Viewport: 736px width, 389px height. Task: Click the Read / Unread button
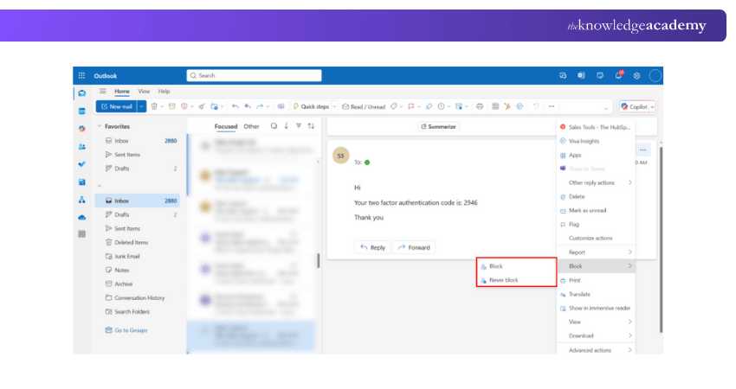tap(364, 107)
